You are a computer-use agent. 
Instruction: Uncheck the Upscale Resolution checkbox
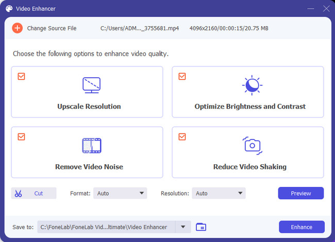(x=21, y=76)
